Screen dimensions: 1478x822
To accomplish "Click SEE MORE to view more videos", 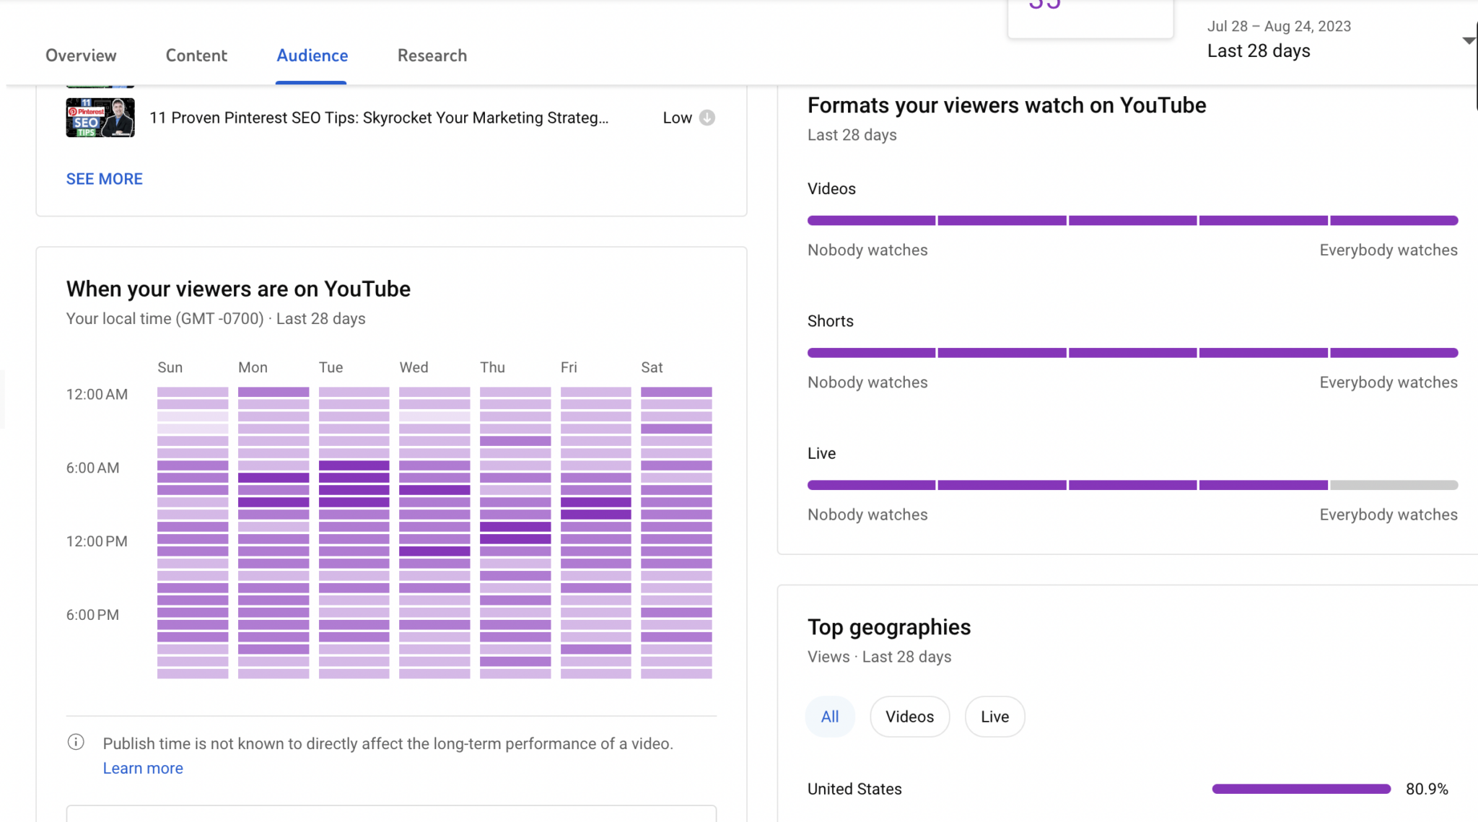I will (x=104, y=178).
